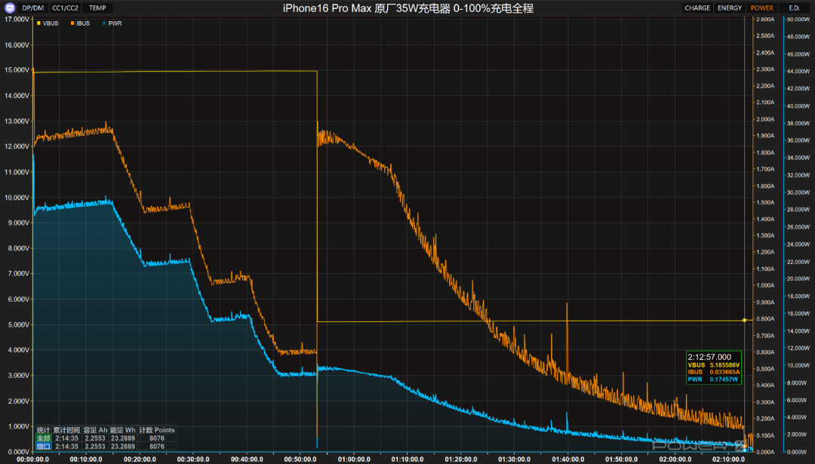Viewport: 815px width, 464px height.
Task: Switch to the ENERGY tab
Action: [x=730, y=8]
